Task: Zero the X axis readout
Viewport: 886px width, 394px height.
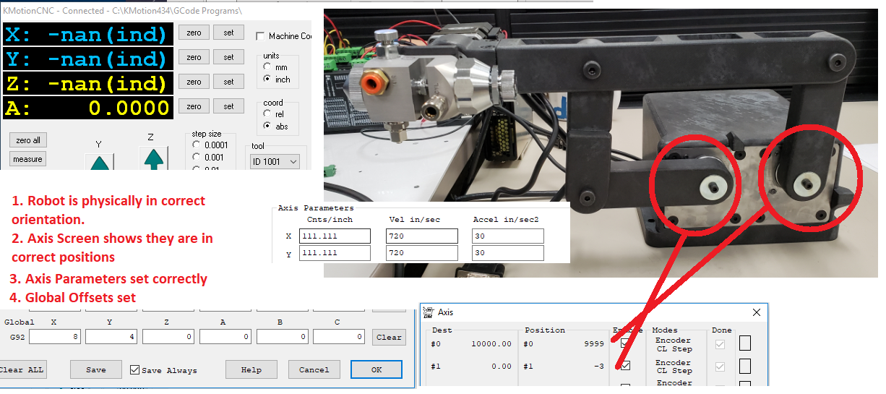Action: click(194, 33)
